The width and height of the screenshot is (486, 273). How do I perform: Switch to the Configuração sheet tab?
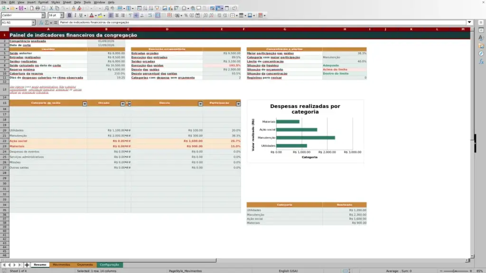110,264
